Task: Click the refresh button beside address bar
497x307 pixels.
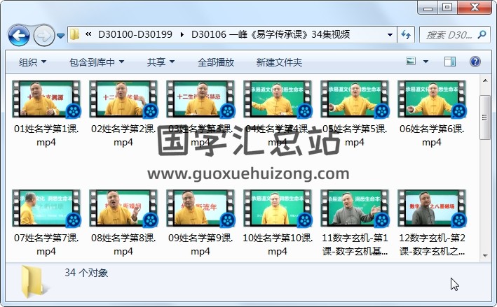Action: [x=406, y=34]
